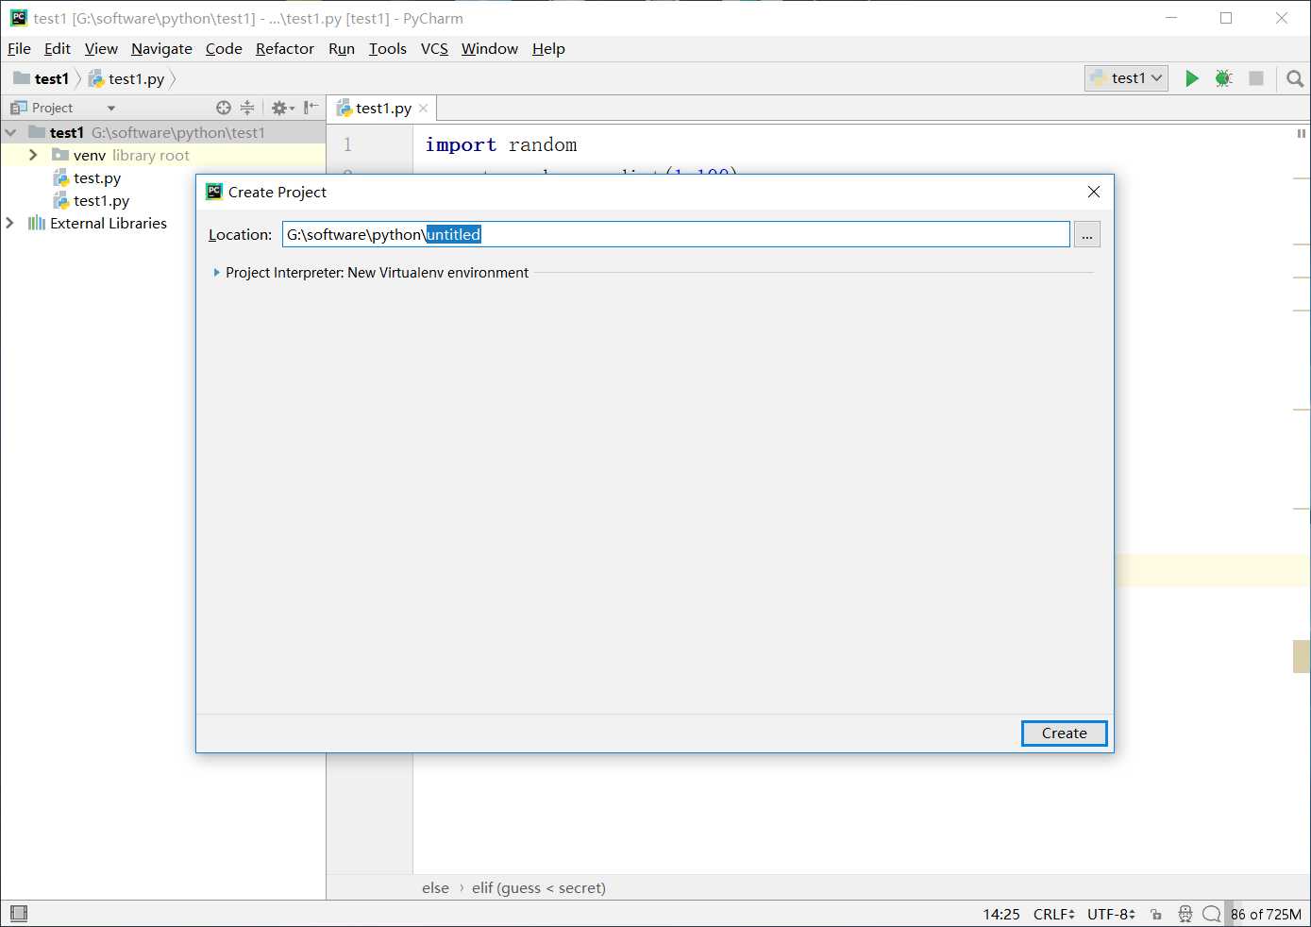
Task: Open the Window menu
Action: (490, 49)
